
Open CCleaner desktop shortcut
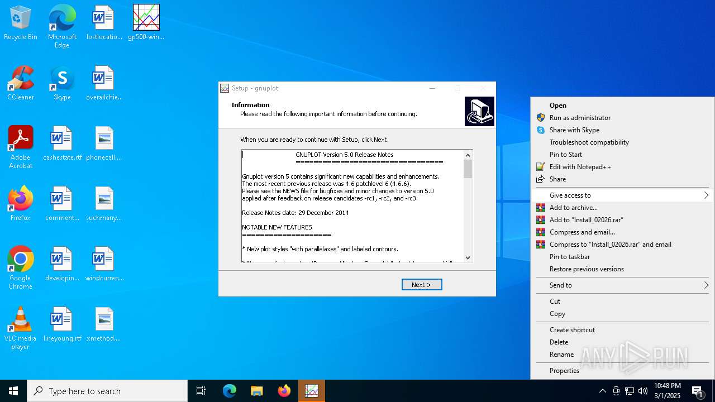click(x=21, y=83)
